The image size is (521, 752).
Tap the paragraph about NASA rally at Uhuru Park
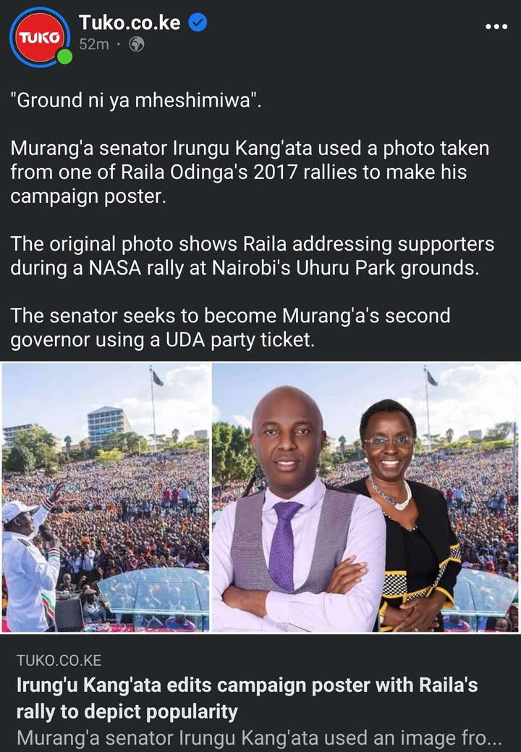[252, 256]
